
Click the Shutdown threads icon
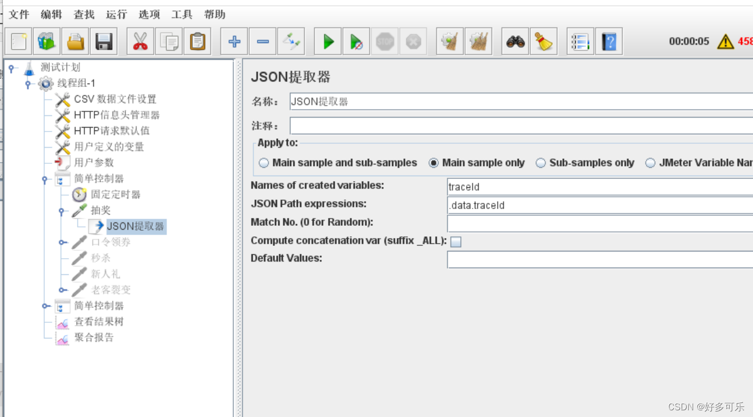click(x=413, y=41)
